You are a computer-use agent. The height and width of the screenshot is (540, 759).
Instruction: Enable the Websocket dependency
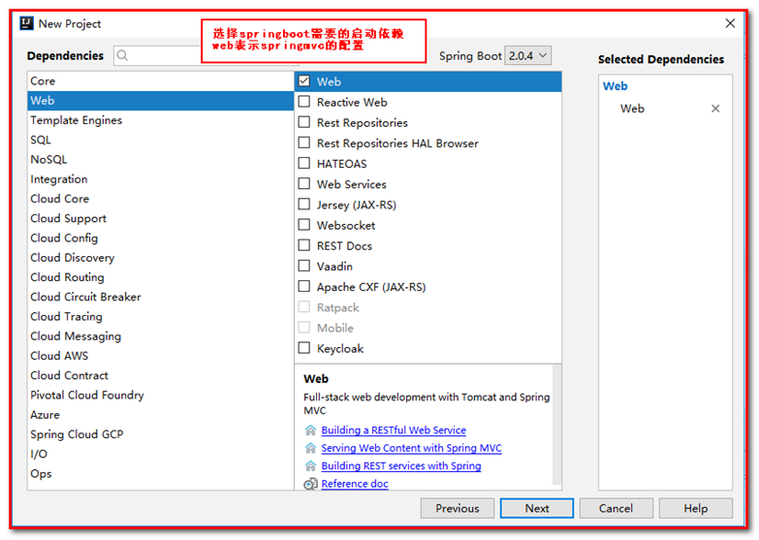click(304, 225)
